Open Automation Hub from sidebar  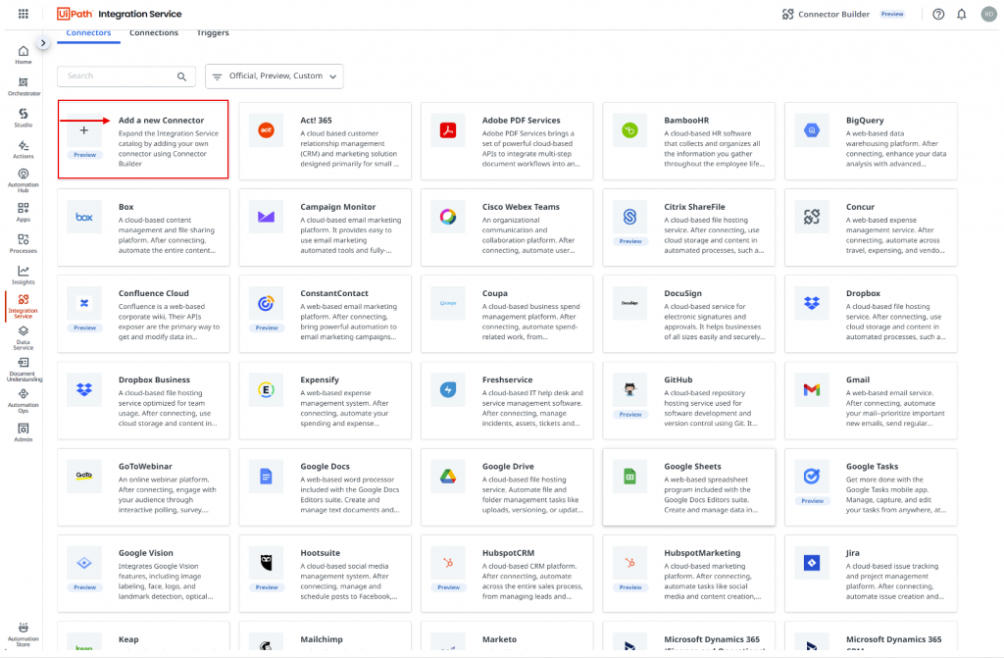click(x=24, y=180)
